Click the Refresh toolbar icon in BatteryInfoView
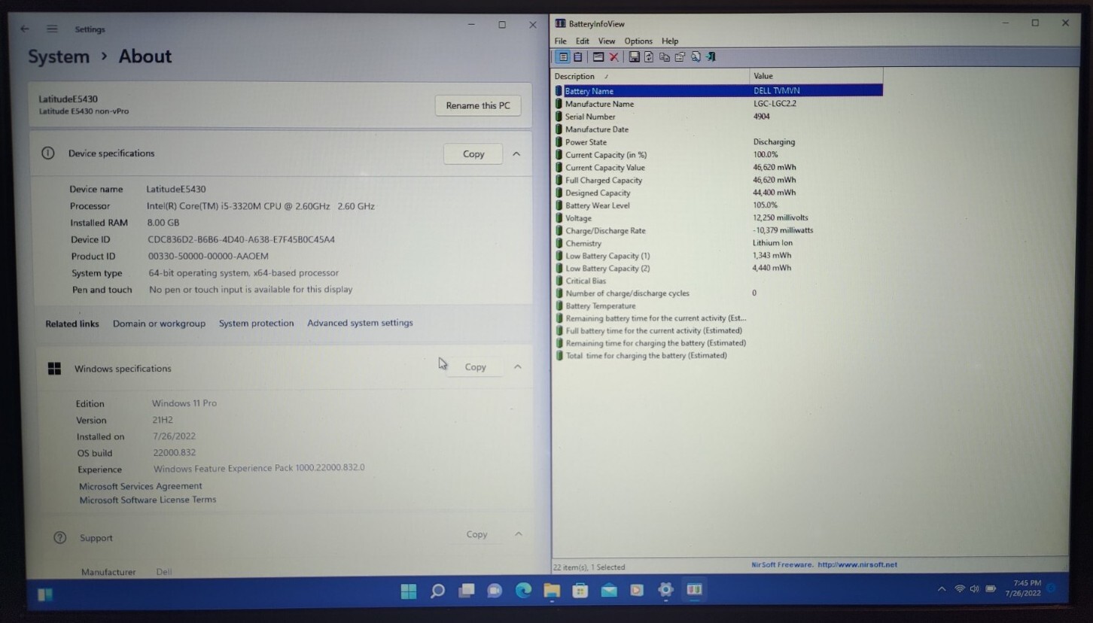The image size is (1093, 623). pyautogui.click(x=649, y=57)
